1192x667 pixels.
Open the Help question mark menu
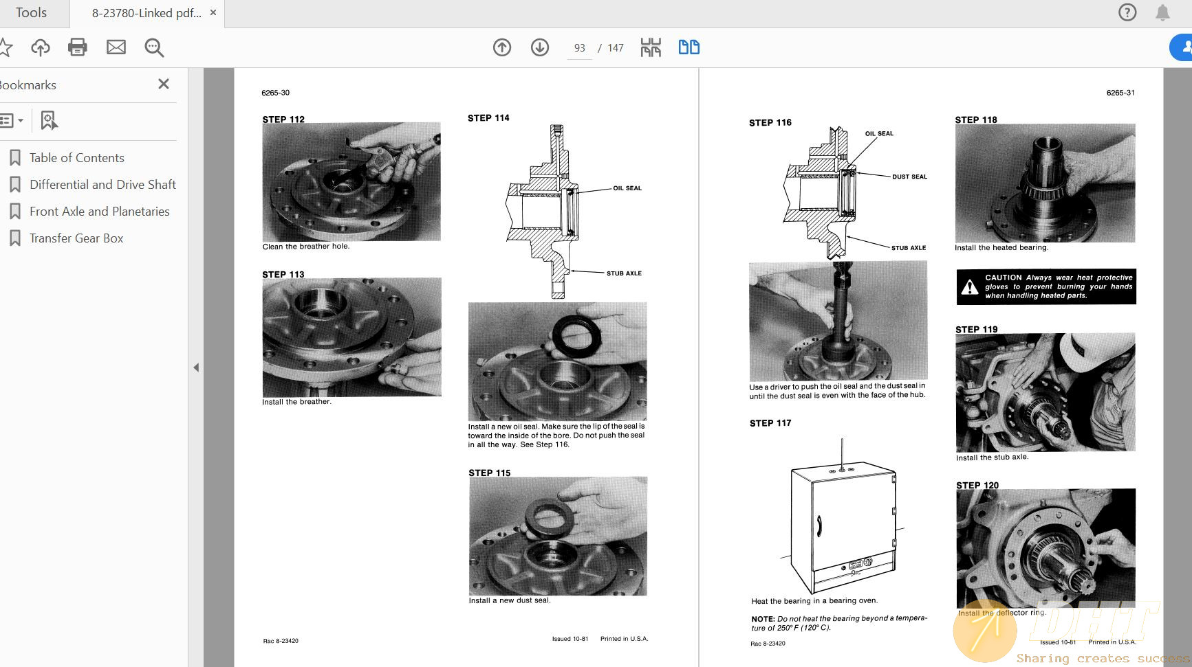1127,12
